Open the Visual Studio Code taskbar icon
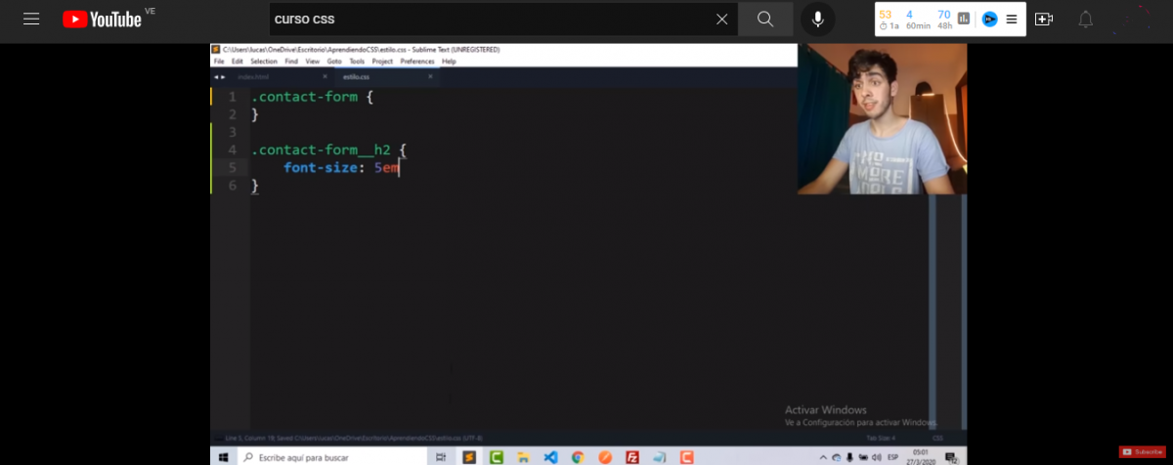Screen dimensions: 1173x465 [550, 456]
